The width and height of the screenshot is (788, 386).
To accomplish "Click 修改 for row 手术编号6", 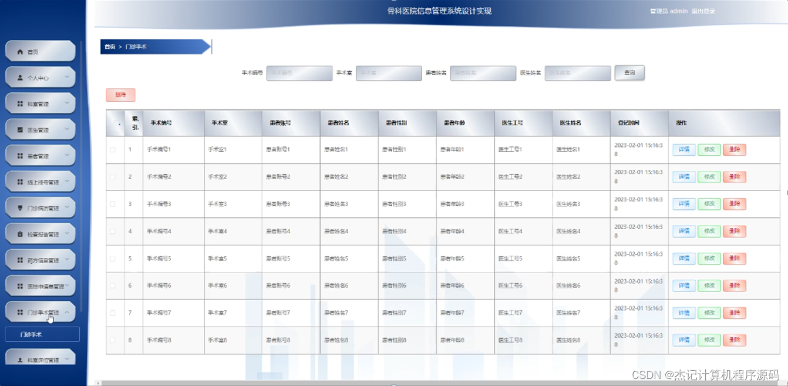I will (x=709, y=286).
